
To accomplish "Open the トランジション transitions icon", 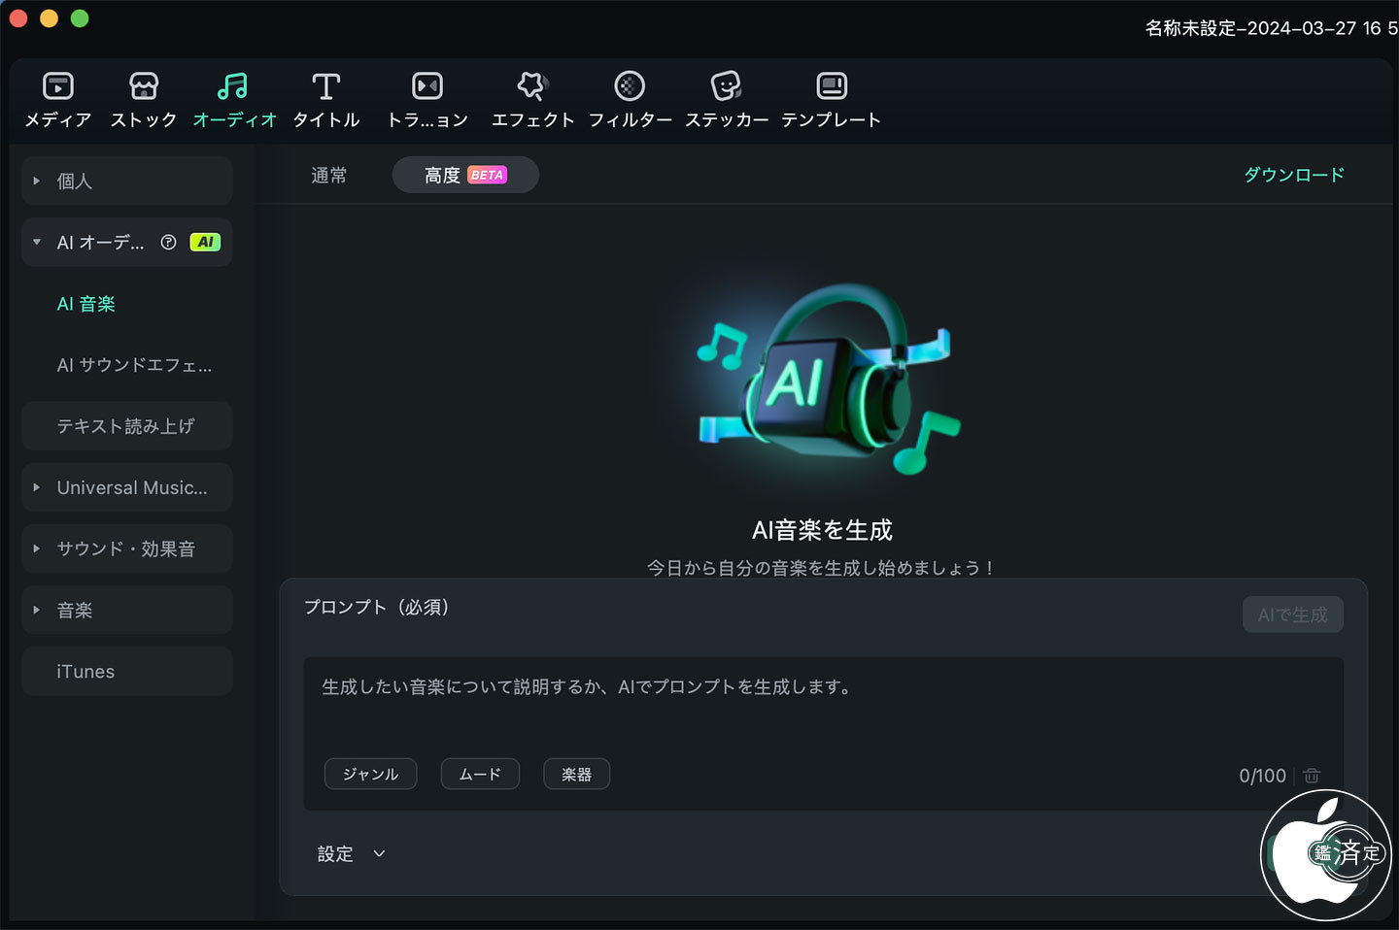I will point(427,86).
